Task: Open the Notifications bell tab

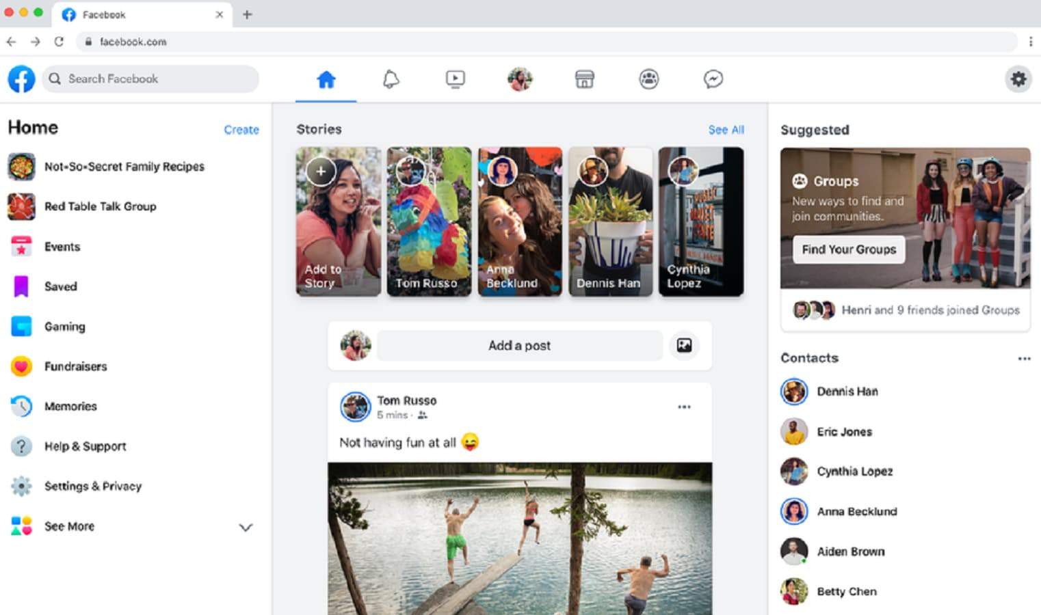Action: tap(391, 79)
